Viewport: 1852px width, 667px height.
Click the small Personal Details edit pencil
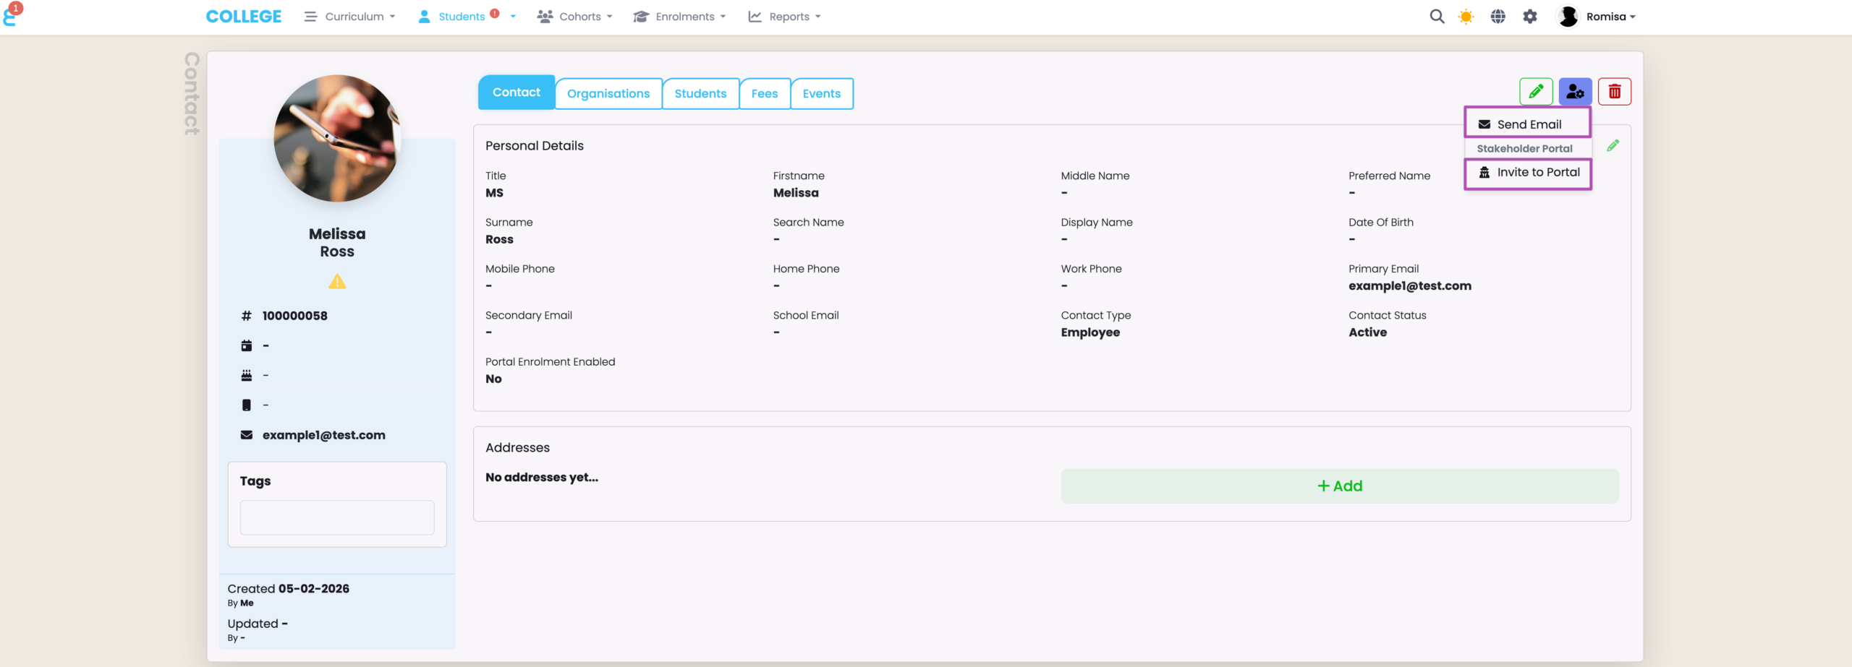tap(1613, 146)
